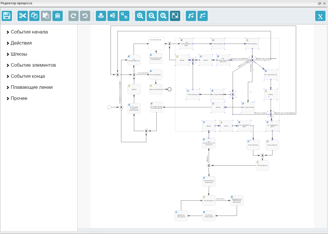This screenshot has height=234, width=328.
Task: Expand the «Действия» palette group
Action: (x=21, y=43)
